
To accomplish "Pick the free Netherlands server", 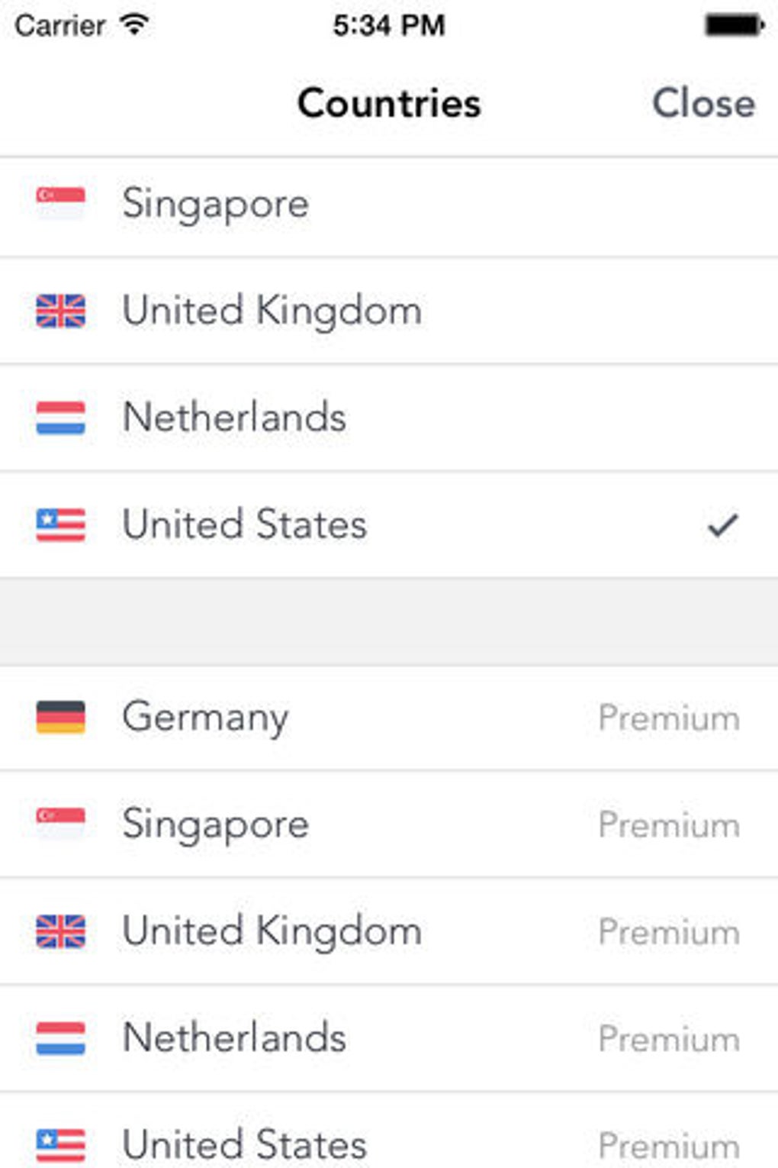I will (234, 418).
